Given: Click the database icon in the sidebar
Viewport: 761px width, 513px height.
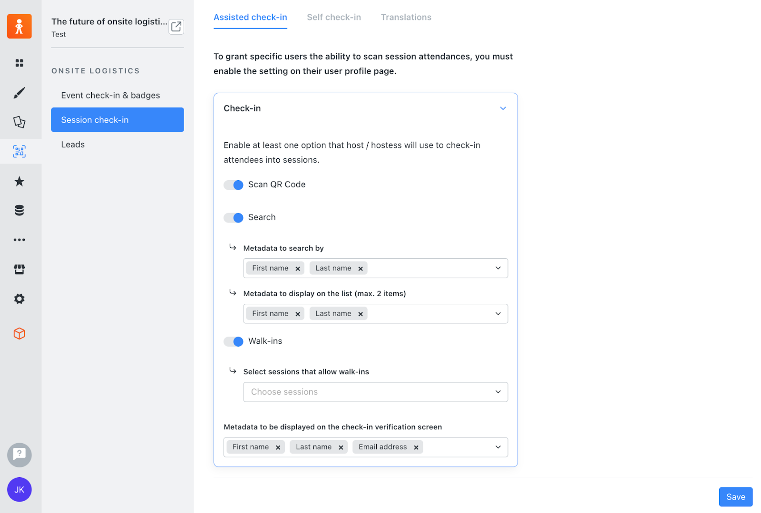Looking at the screenshot, I should [x=19, y=210].
